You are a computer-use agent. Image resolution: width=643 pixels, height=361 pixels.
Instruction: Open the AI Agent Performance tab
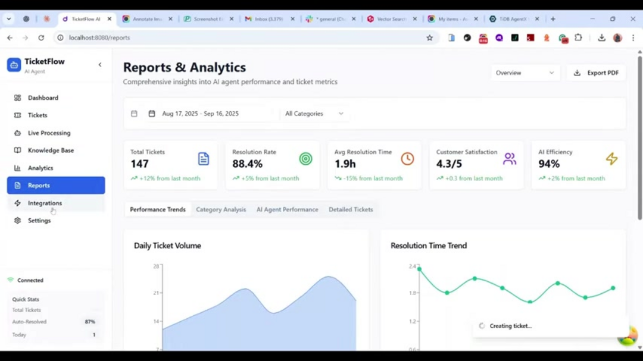click(287, 209)
